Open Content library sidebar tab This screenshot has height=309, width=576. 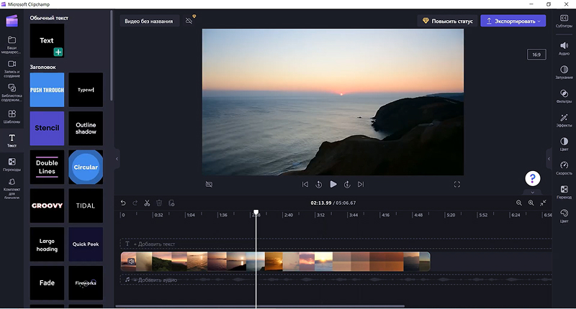click(x=12, y=93)
